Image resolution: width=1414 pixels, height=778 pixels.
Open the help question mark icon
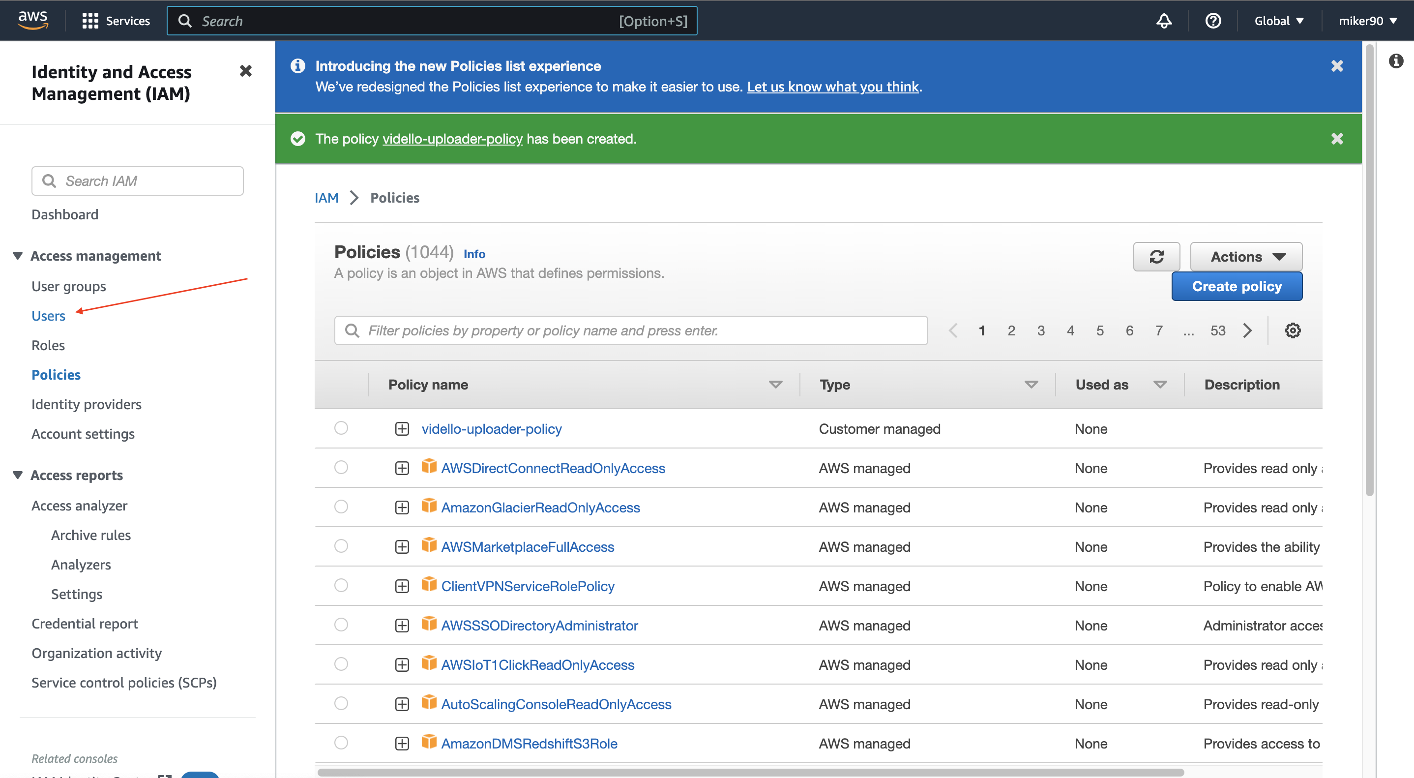1213,21
